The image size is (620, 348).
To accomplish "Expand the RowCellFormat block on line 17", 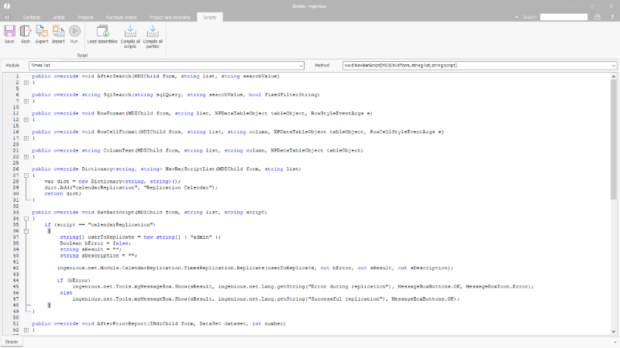I will tap(26, 138).
